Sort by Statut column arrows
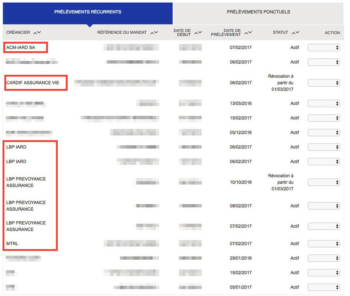 296,32
